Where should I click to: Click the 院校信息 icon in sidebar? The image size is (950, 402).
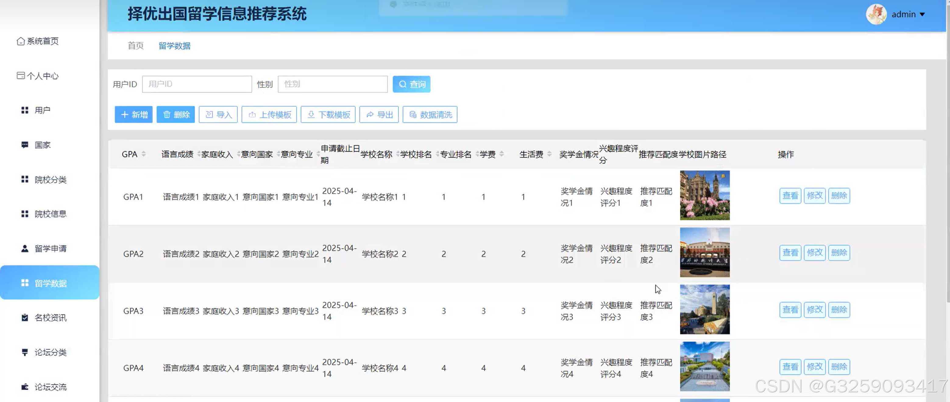(25, 214)
